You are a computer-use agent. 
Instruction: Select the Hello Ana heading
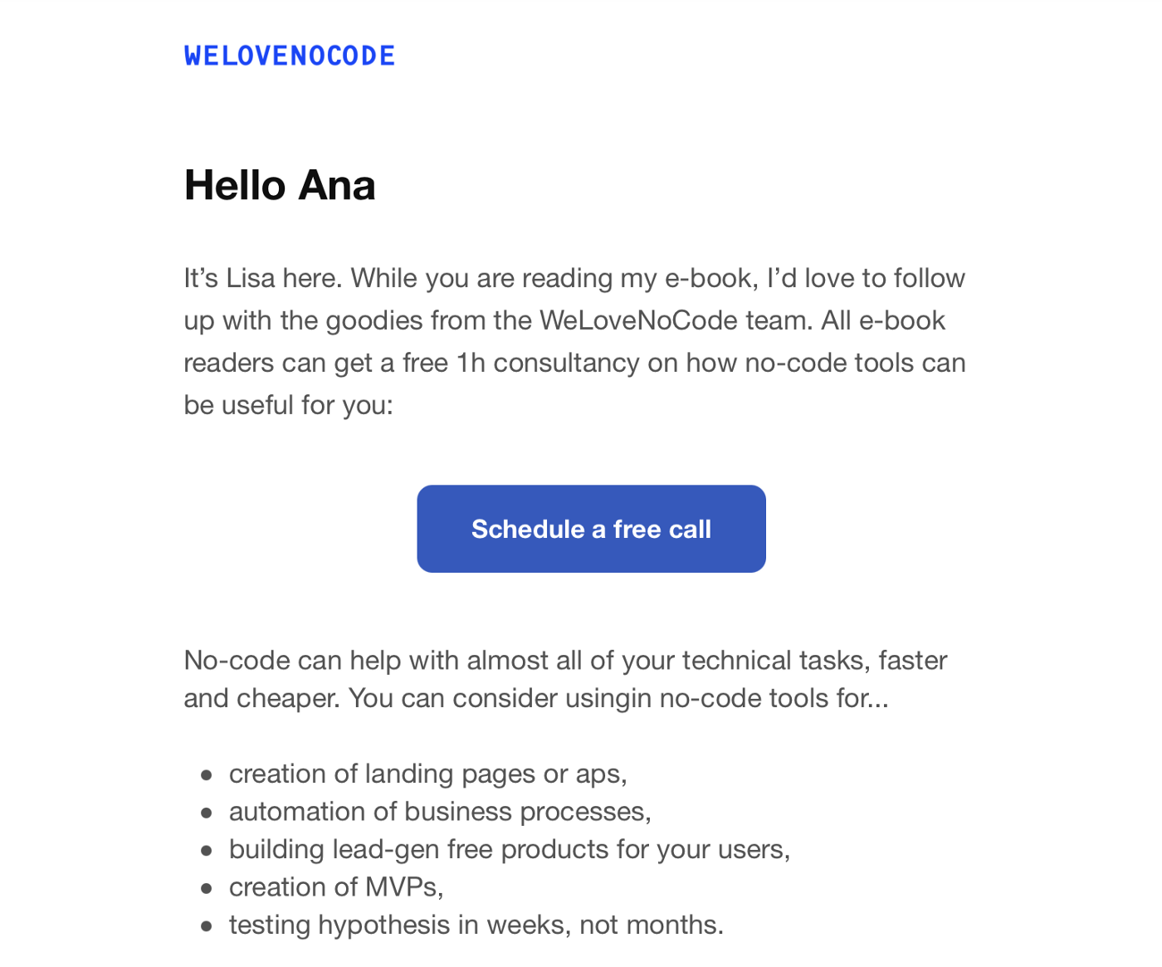click(280, 184)
